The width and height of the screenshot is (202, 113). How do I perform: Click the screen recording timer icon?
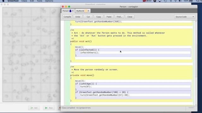[x=147, y=1]
